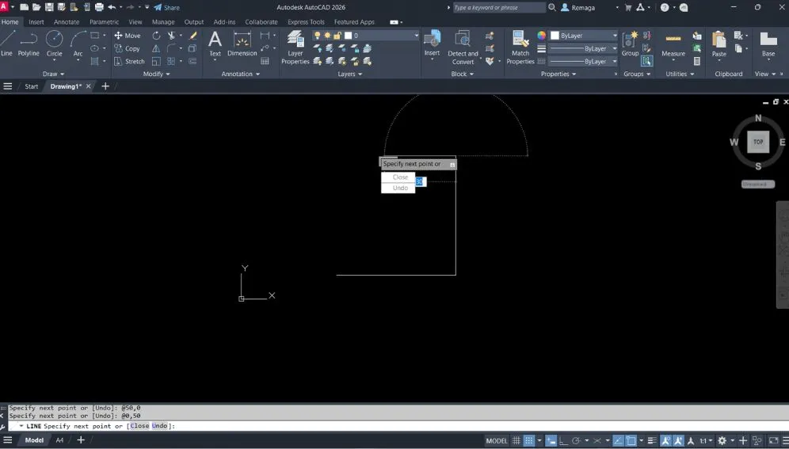Toggle snap mode in status bar

tap(529, 440)
